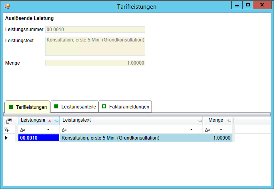Click the field chooser icon in the grid header

(x=9, y=121)
